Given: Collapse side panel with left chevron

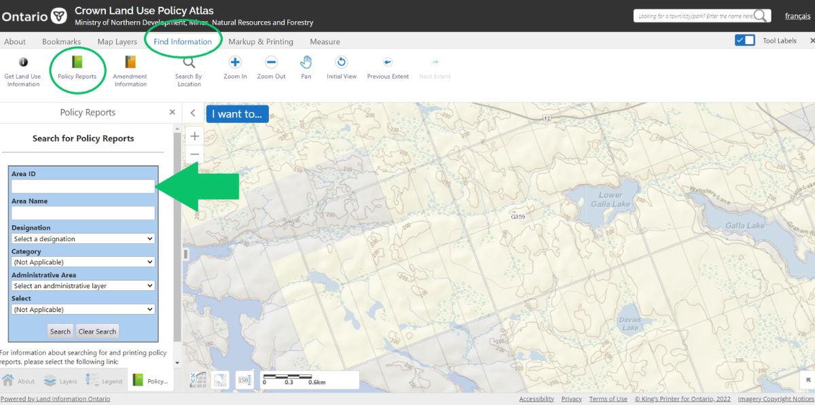Looking at the screenshot, I should coord(193,113).
